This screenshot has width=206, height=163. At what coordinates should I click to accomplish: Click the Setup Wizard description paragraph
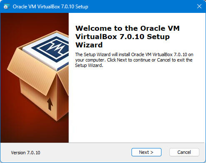tap(134, 60)
